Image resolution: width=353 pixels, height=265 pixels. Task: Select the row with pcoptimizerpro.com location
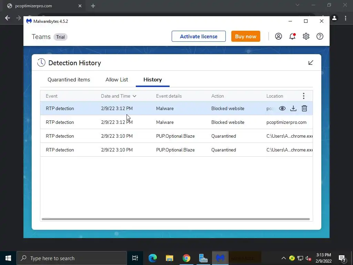[x=176, y=122]
